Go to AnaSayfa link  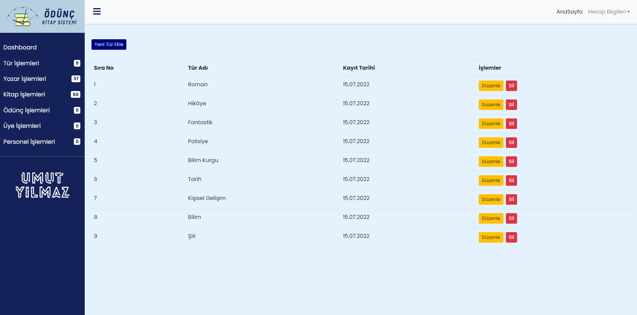tap(569, 12)
